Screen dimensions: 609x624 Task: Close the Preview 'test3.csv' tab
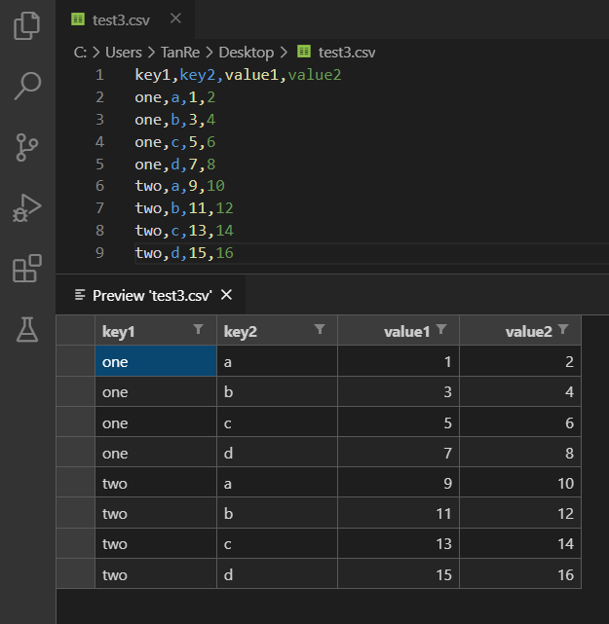[x=226, y=295]
